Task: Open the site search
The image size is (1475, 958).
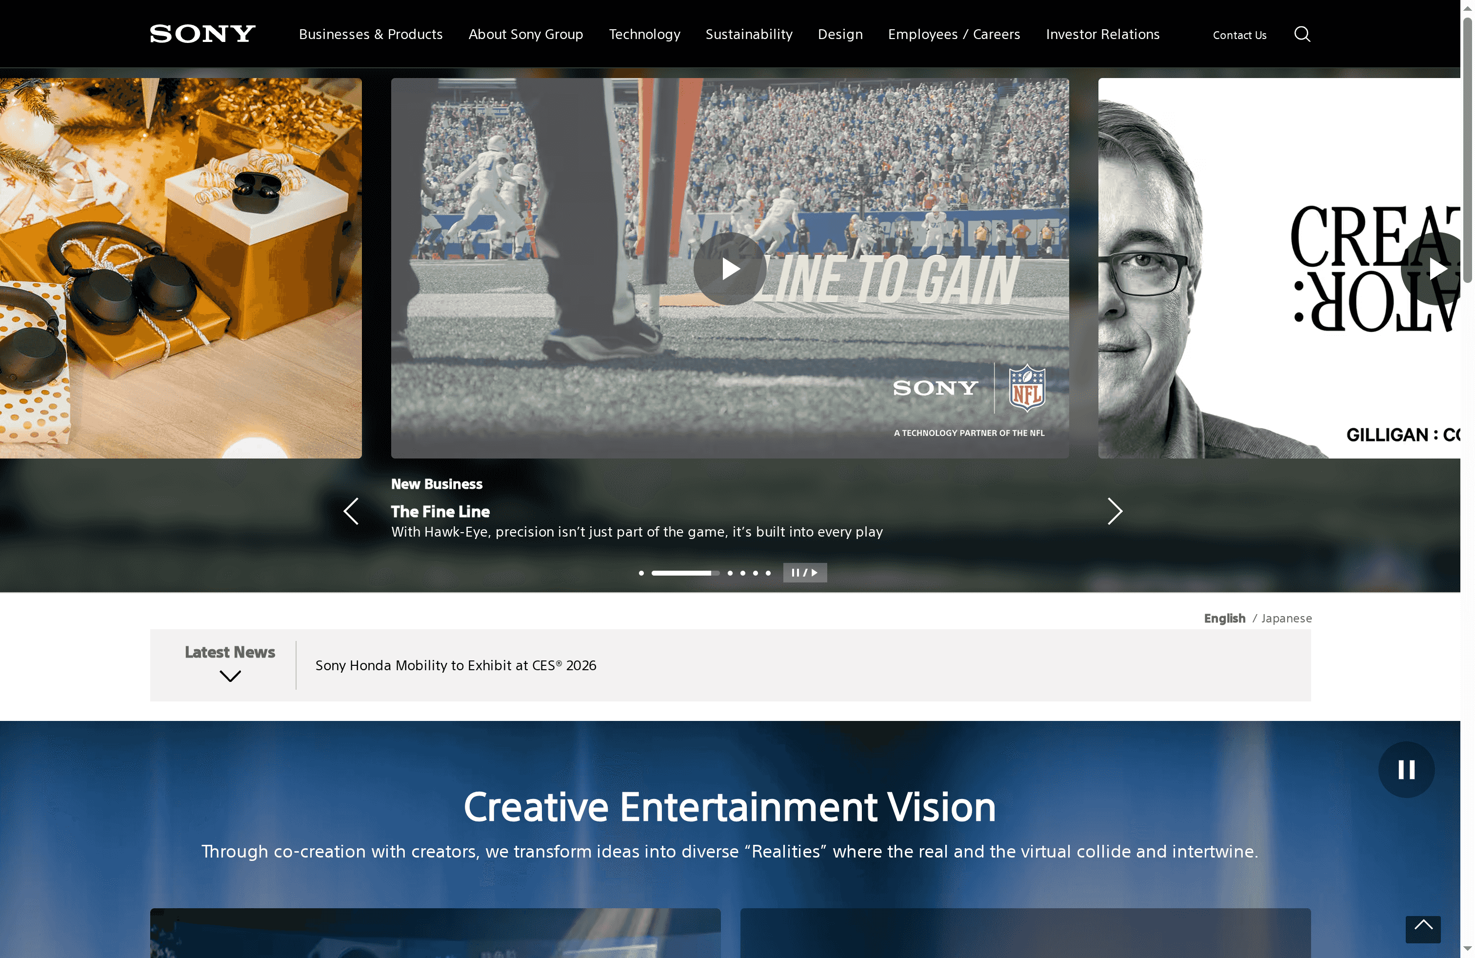Action: pyautogui.click(x=1302, y=34)
